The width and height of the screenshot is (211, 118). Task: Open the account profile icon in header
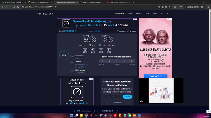(x=167, y=14)
